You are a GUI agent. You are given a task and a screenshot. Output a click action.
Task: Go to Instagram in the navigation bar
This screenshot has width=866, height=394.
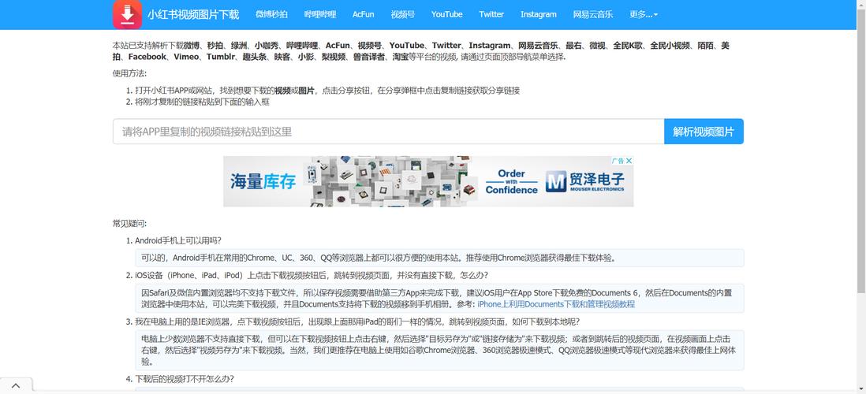pyautogui.click(x=539, y=14)
